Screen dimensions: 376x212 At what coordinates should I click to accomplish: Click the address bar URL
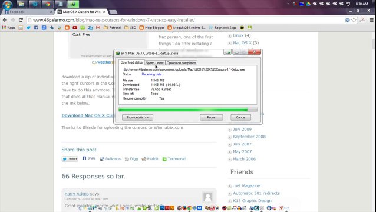coord(114,20)
